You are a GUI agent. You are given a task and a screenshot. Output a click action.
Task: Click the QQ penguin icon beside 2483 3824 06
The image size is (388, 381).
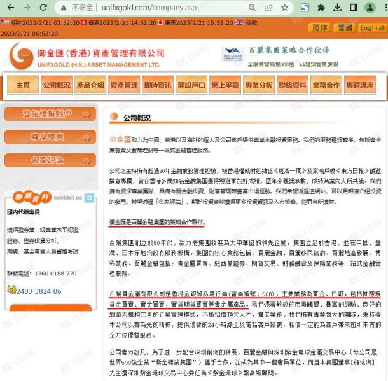[x=11, y=289]
